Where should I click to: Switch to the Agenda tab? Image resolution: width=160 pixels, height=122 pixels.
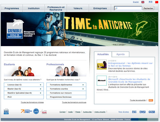pos(120,54)
